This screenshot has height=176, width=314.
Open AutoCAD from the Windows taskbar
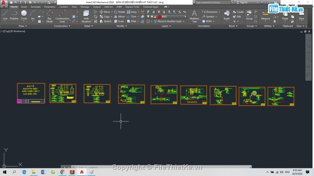point(82,172)
